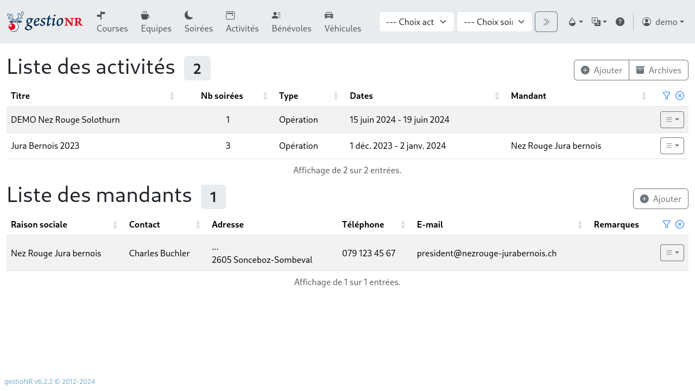Image resolution: width=695 pixels, height=391 pixels.
Task: Click the mandants table filter icon
Action: click(x=667, y=224)
